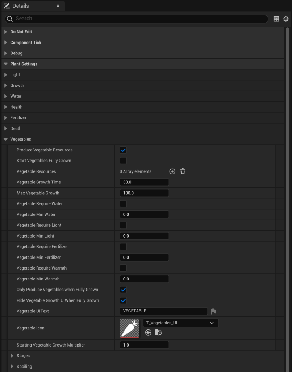Select the Vegetable Icon property label
Viewport: 292px width, 372px height.
30,328
